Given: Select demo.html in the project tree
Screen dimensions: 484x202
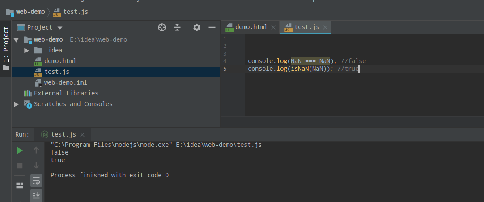Looking at the screenshot, I should pyautogui.click(x=60, y=61).
